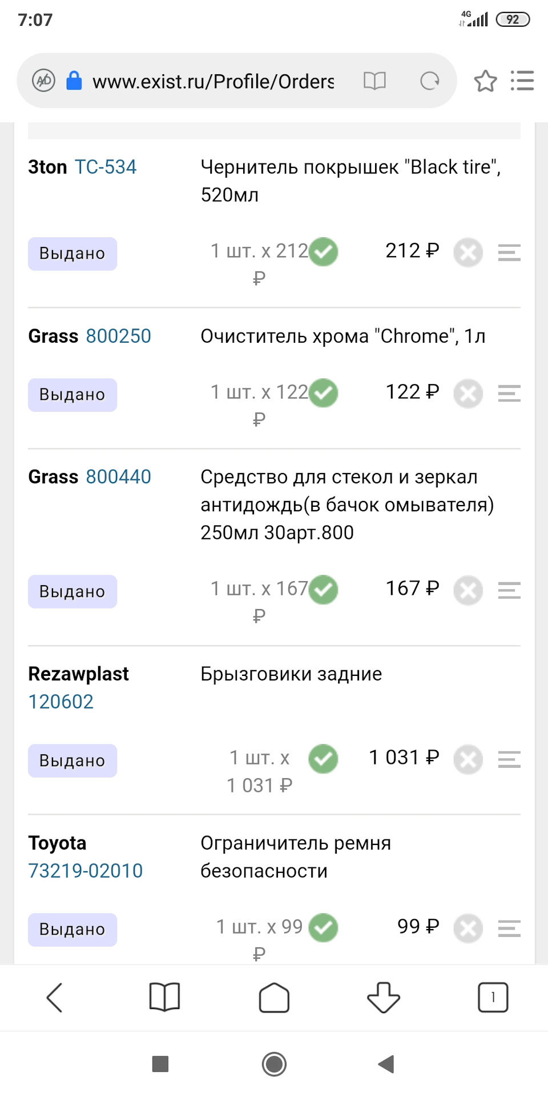The width and height of the screenshot is (548, 1097).
Task: Tap the ad-block icon in address bar
Action: (x=43, y=81)
